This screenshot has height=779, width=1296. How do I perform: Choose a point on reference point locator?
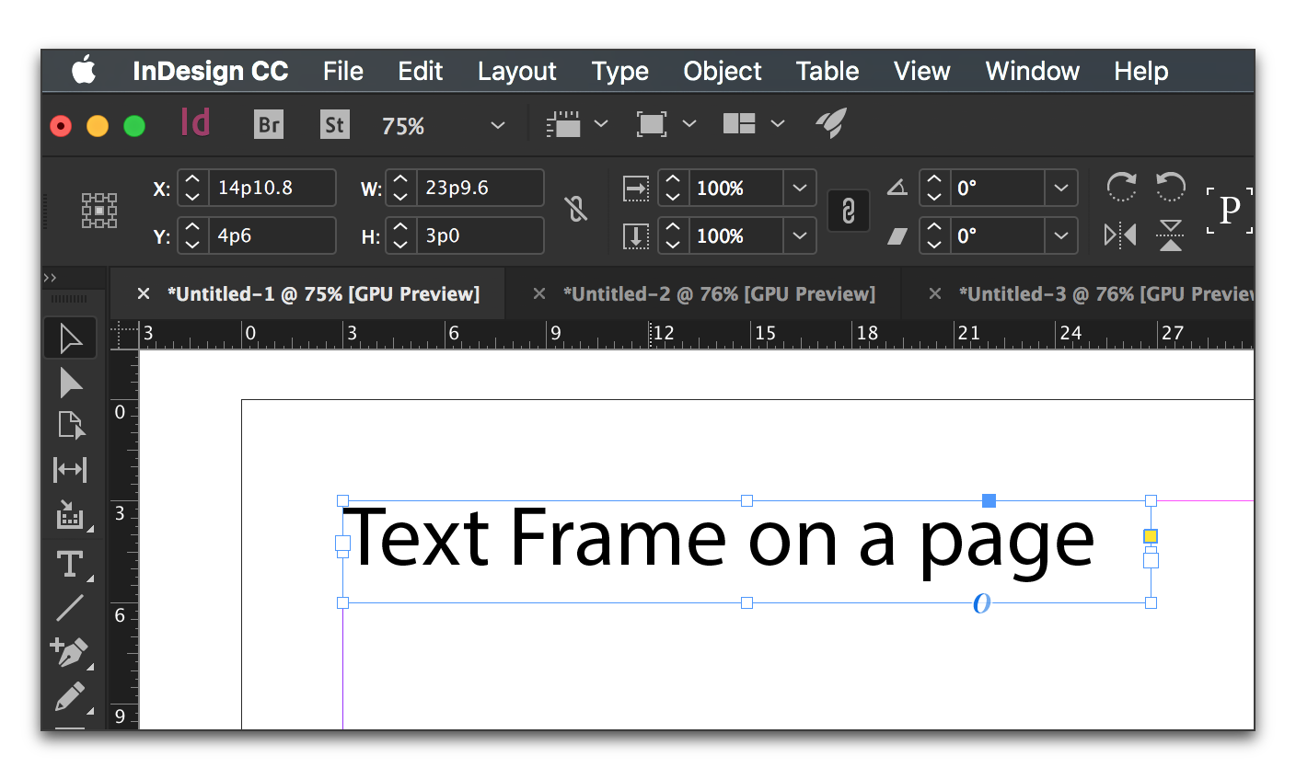pos(99,211)
